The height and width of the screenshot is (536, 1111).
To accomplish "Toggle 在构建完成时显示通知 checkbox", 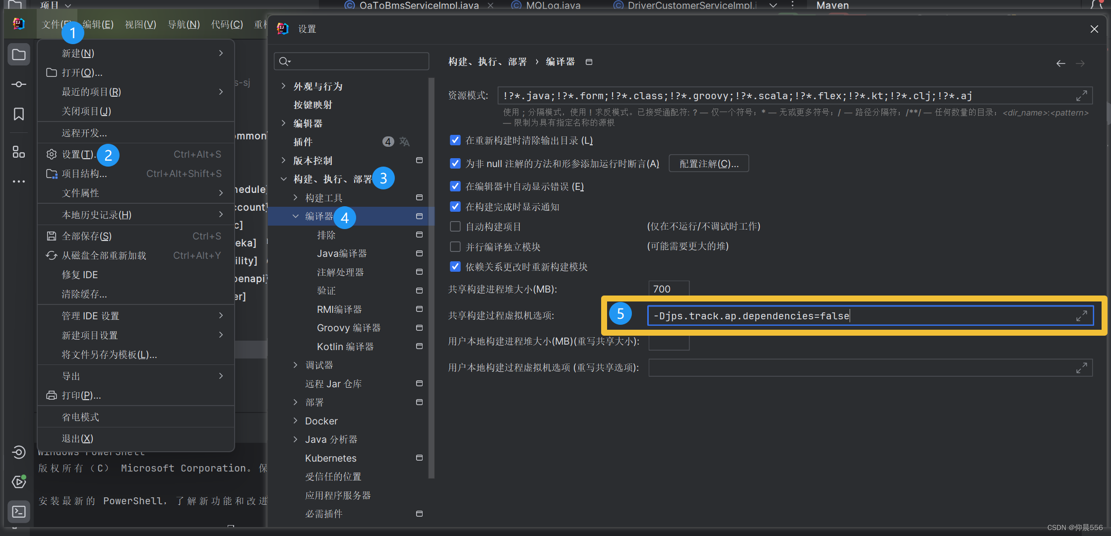I will tap(455, 206).
